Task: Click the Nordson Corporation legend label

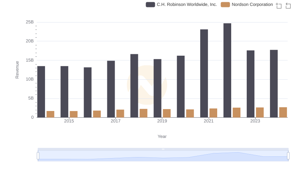Action: 252,4
